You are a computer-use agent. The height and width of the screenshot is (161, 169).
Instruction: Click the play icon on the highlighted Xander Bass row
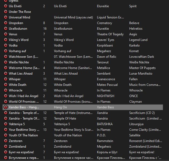[6, 107]
